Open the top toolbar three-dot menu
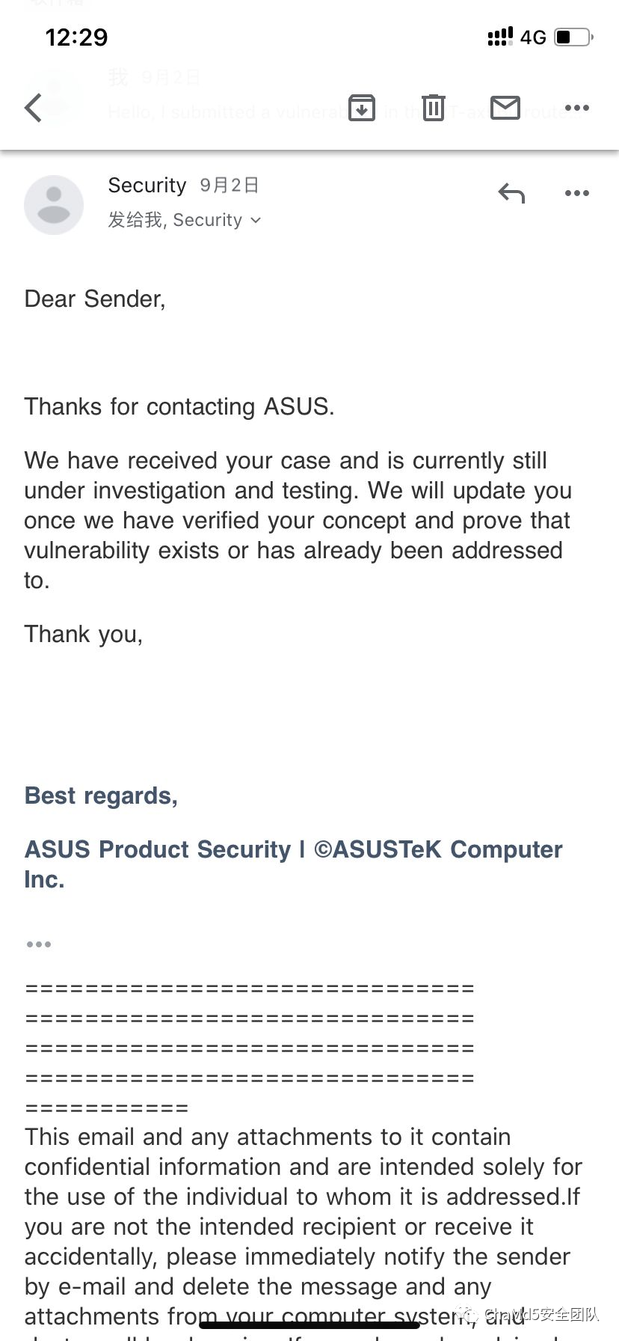 pyautogui.click(x=577, y=108)
